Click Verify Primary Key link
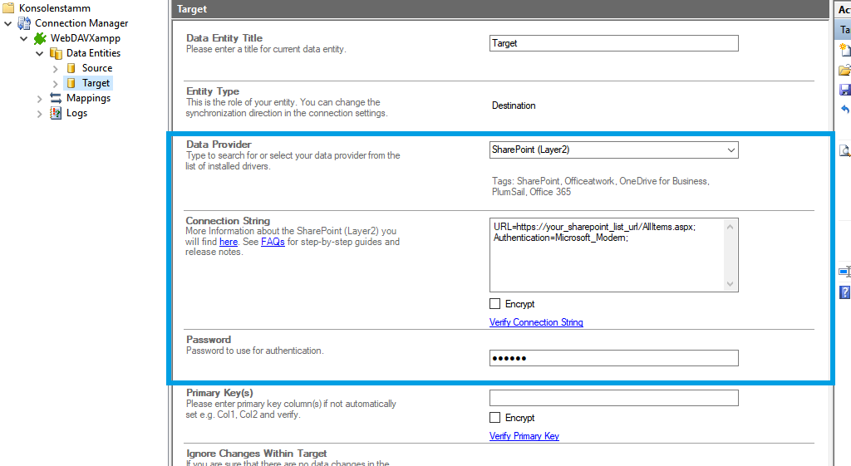The width and height of the screenshot is (851, 466). [x=524, y=436]
